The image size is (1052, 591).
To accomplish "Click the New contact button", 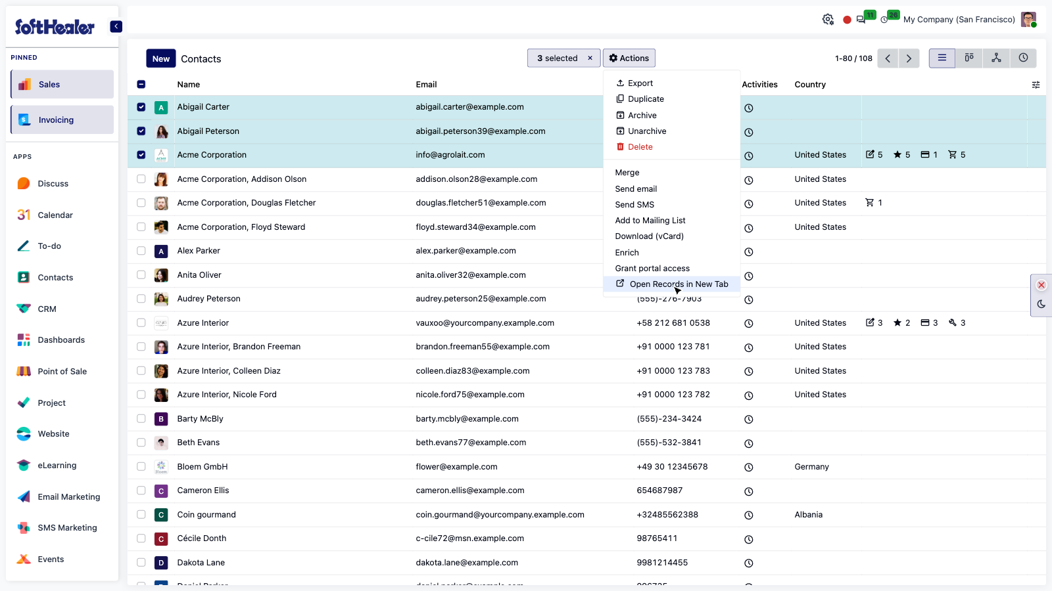I will [x=161, y=58].
